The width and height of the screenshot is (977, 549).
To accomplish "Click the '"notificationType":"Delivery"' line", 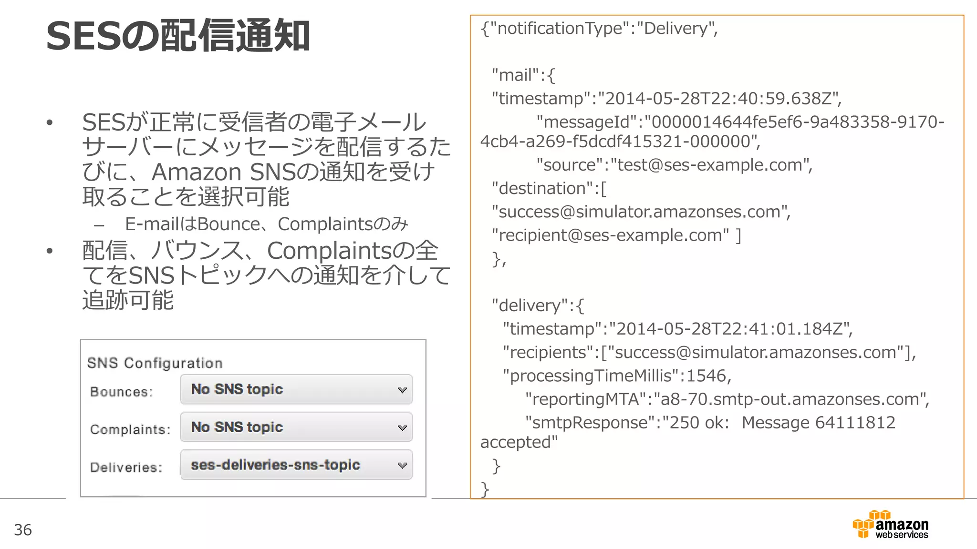I will pos(599,29).
